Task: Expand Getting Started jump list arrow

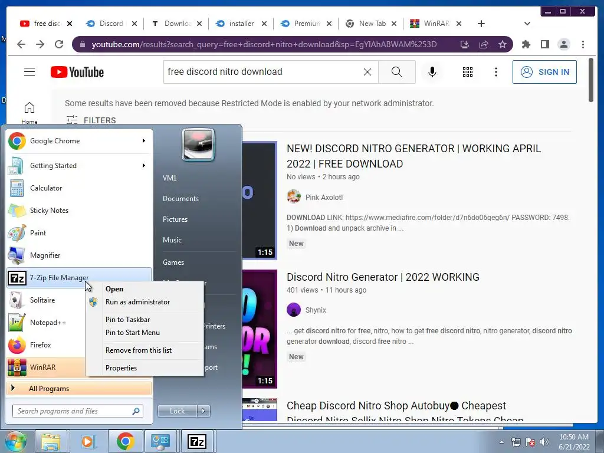Action: tap(144, 166)
